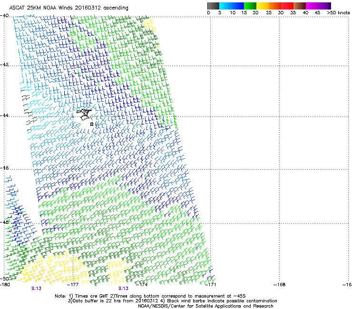352x309 pixels.
Task: Click the note 'Times are GMT' line
Action: point(150,296)
